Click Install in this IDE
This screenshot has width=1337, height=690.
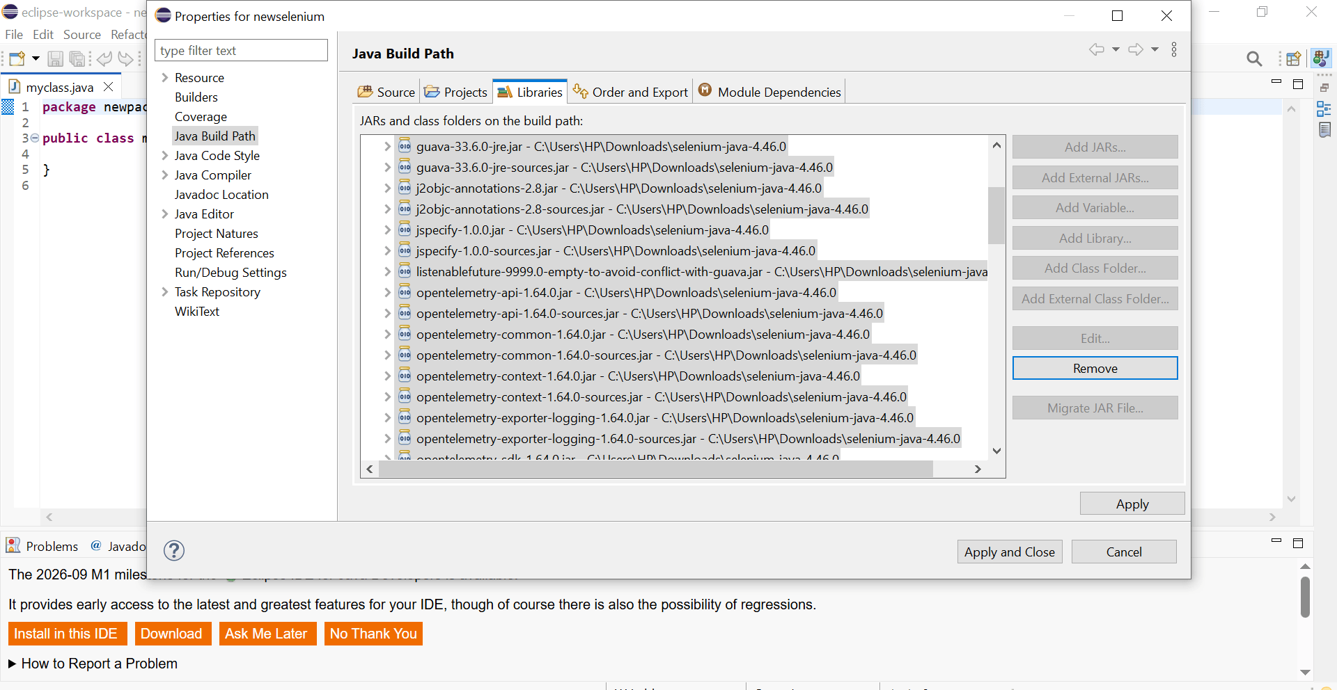[68, 634]
